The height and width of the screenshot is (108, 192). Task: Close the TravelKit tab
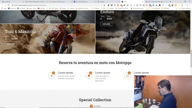119,2
